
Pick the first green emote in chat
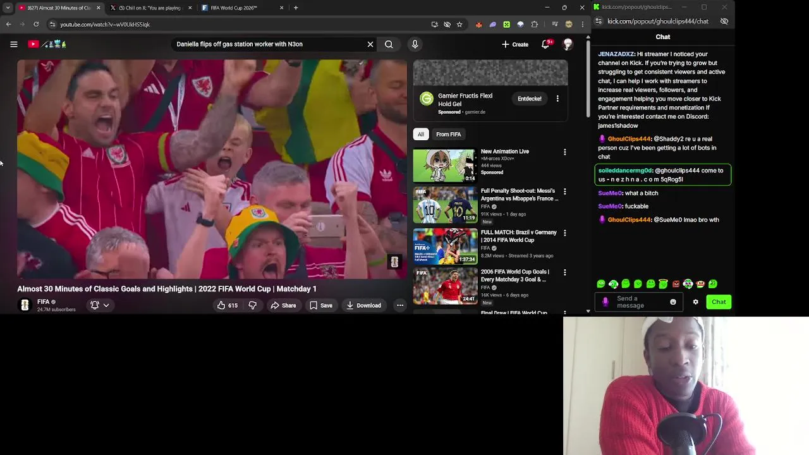pos(601,284)
